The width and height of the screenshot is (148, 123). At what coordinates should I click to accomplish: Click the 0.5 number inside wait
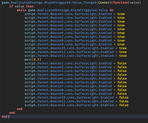[x=37, y=60]
